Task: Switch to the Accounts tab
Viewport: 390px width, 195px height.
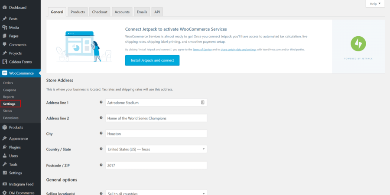Action: (x=122, y=12)
